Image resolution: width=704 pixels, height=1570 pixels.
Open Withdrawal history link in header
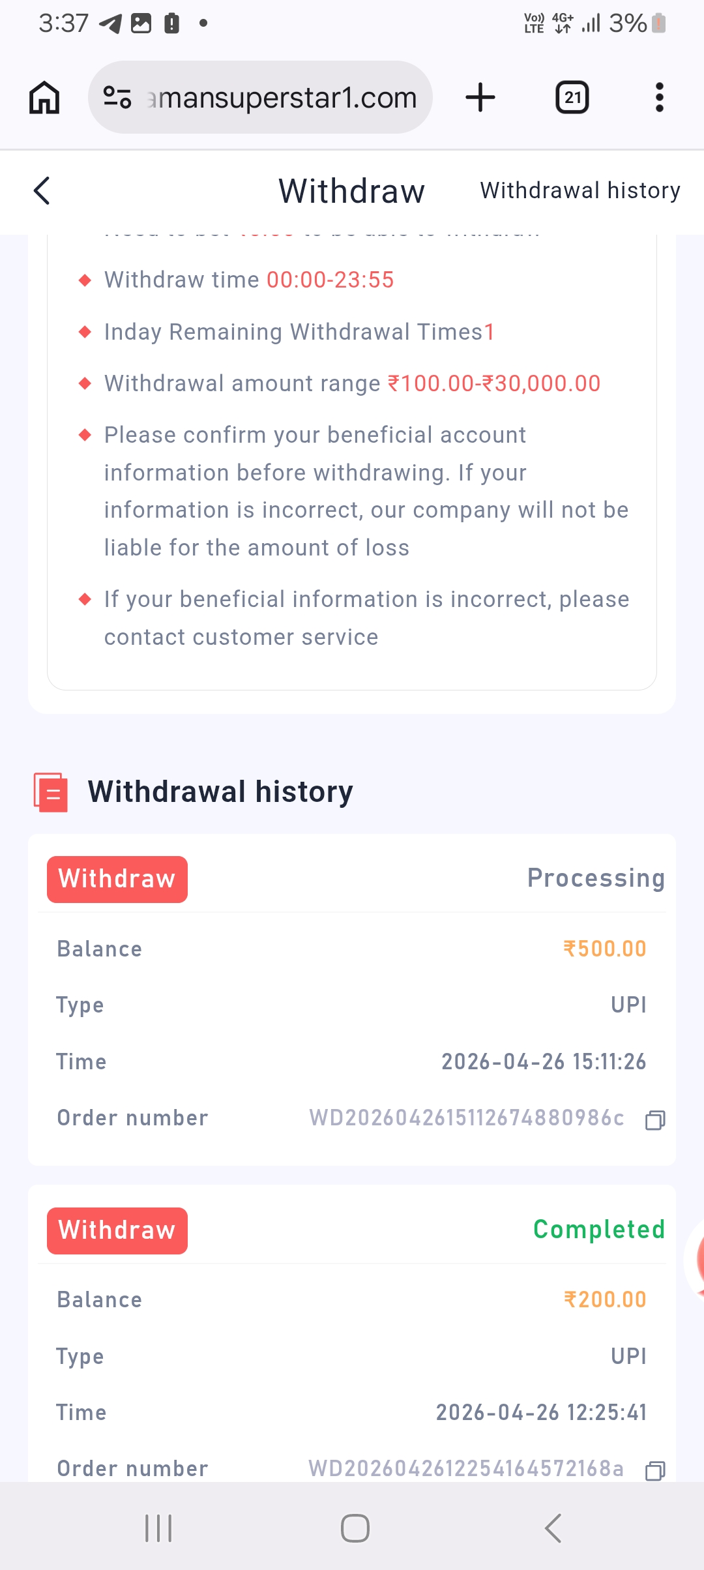(x=579, y=191)
